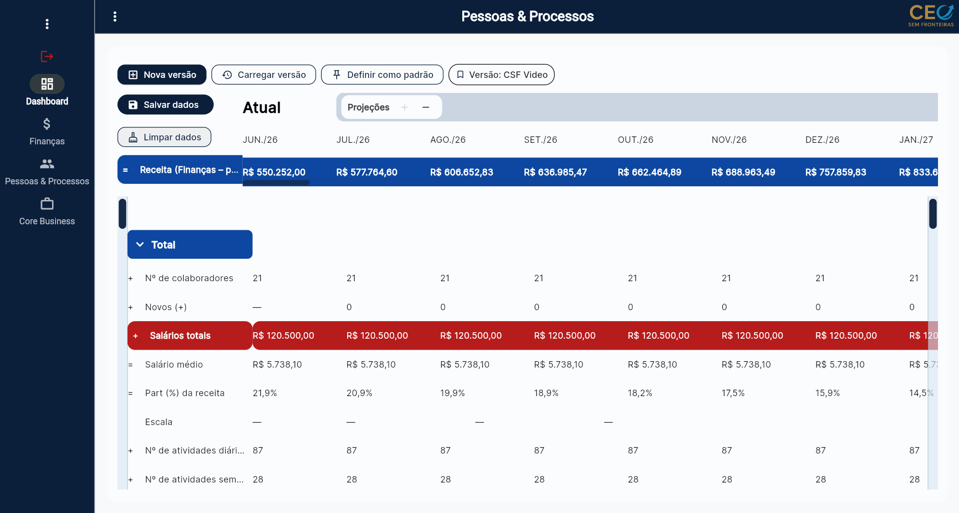
Task: Click the Atual heading
Action: (x=262, y=107)
